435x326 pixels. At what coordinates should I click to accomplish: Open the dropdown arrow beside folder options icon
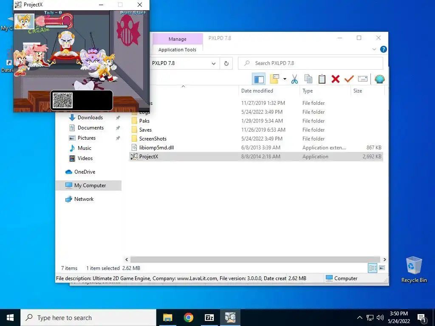285,79
